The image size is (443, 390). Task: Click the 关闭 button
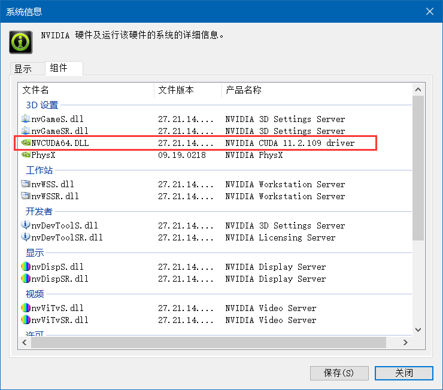point(403,373)
